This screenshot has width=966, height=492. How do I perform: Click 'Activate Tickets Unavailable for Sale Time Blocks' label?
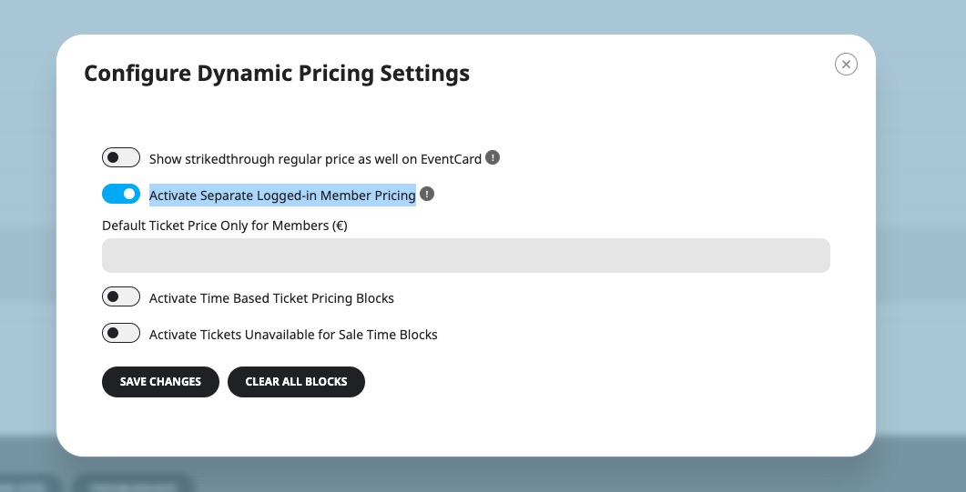pos(293,335)
